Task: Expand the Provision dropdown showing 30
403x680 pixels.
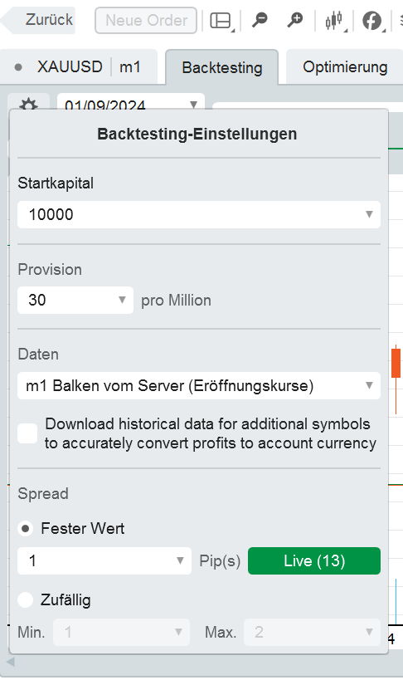Action: point(75,300)
